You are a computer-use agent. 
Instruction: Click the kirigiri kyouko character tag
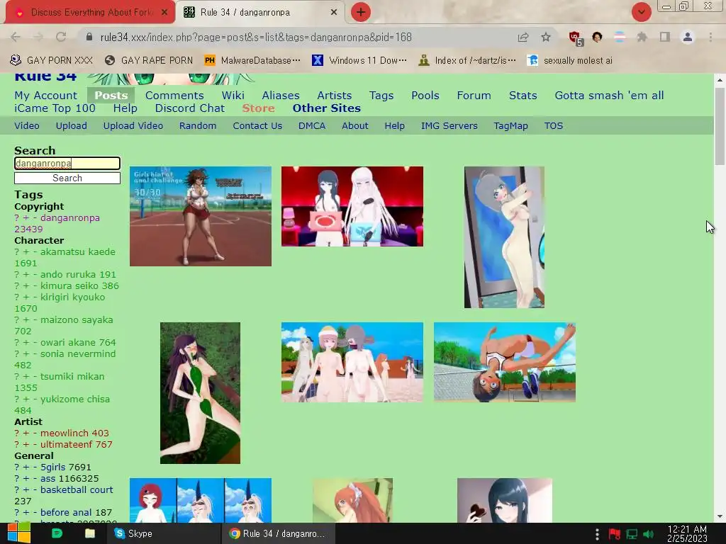tap(73, 297)
